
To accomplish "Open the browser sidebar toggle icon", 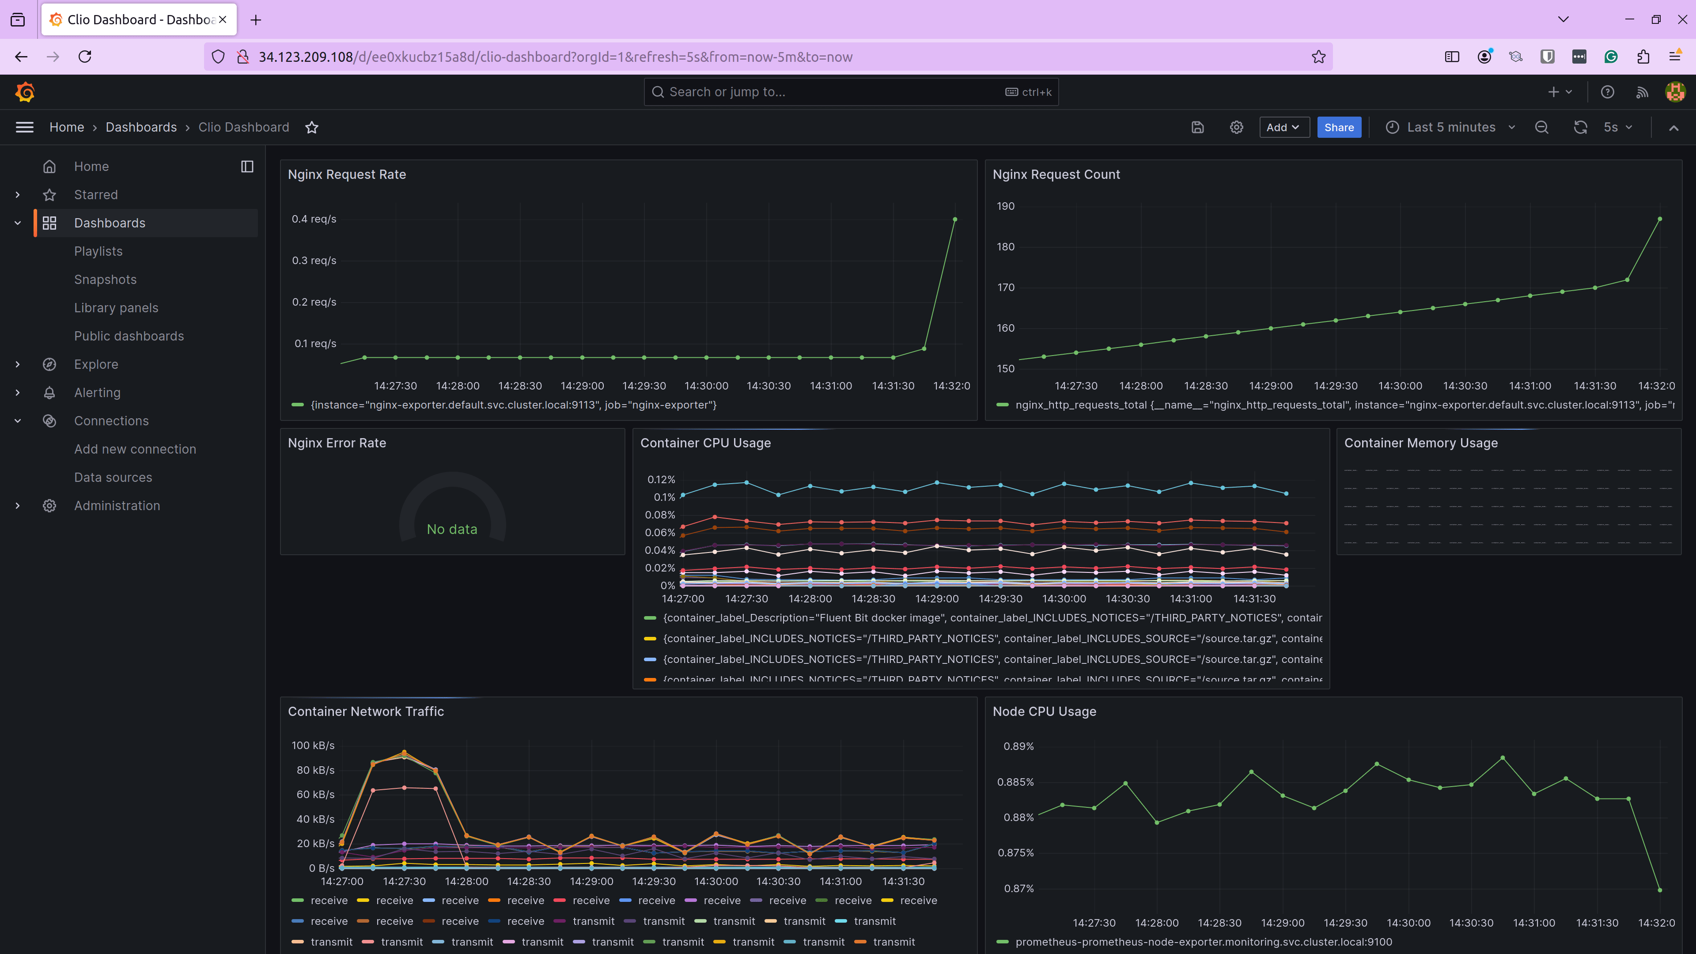I will pos(1452,57).
